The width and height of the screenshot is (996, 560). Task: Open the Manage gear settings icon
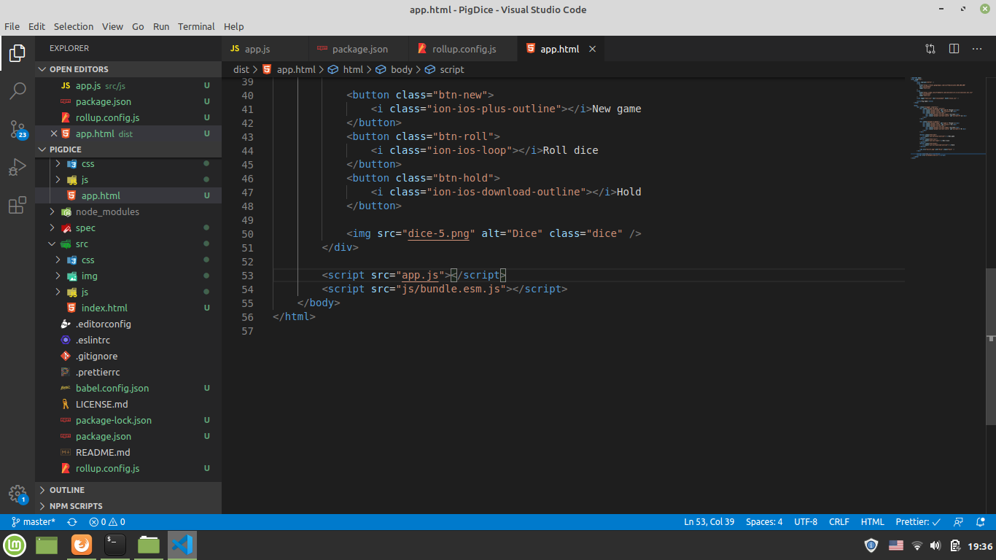pos(17,494)
